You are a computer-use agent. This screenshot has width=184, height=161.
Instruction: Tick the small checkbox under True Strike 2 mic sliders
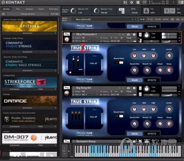[70, 72]
